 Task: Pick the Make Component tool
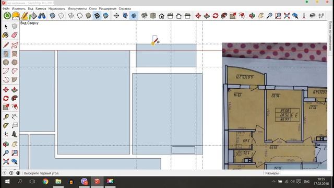[15, 27]
